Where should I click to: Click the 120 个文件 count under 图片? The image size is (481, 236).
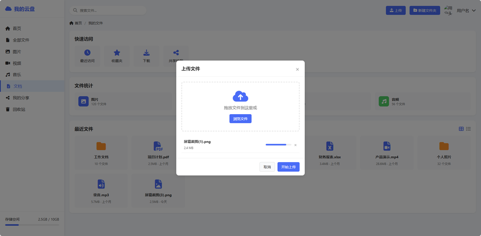[99, 104]
